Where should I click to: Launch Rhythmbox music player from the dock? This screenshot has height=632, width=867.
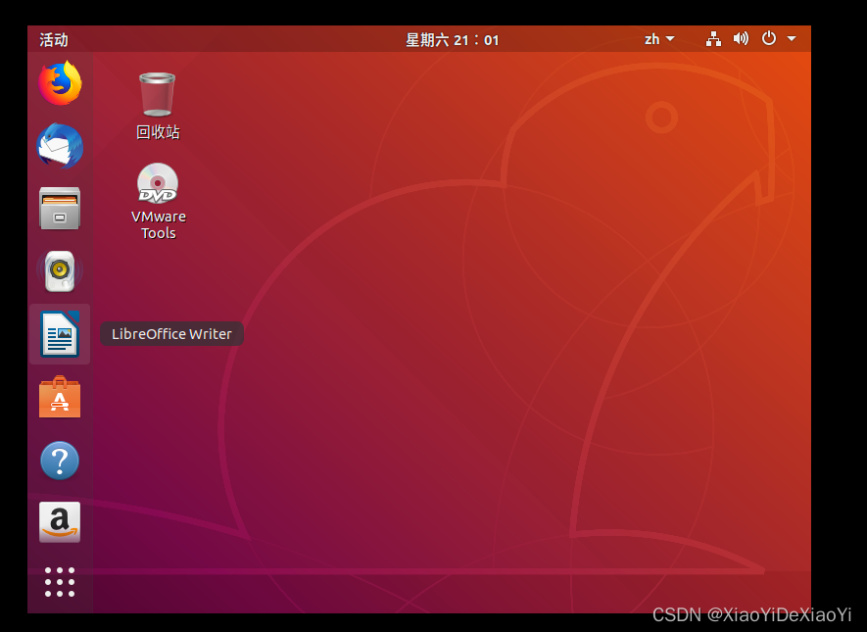[x=60, y=271]
